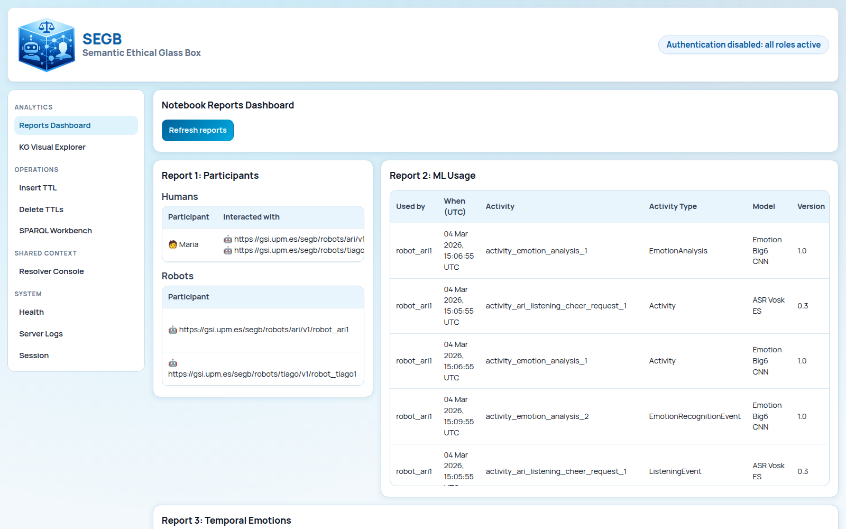Click Used by column header

coord(410,206)
